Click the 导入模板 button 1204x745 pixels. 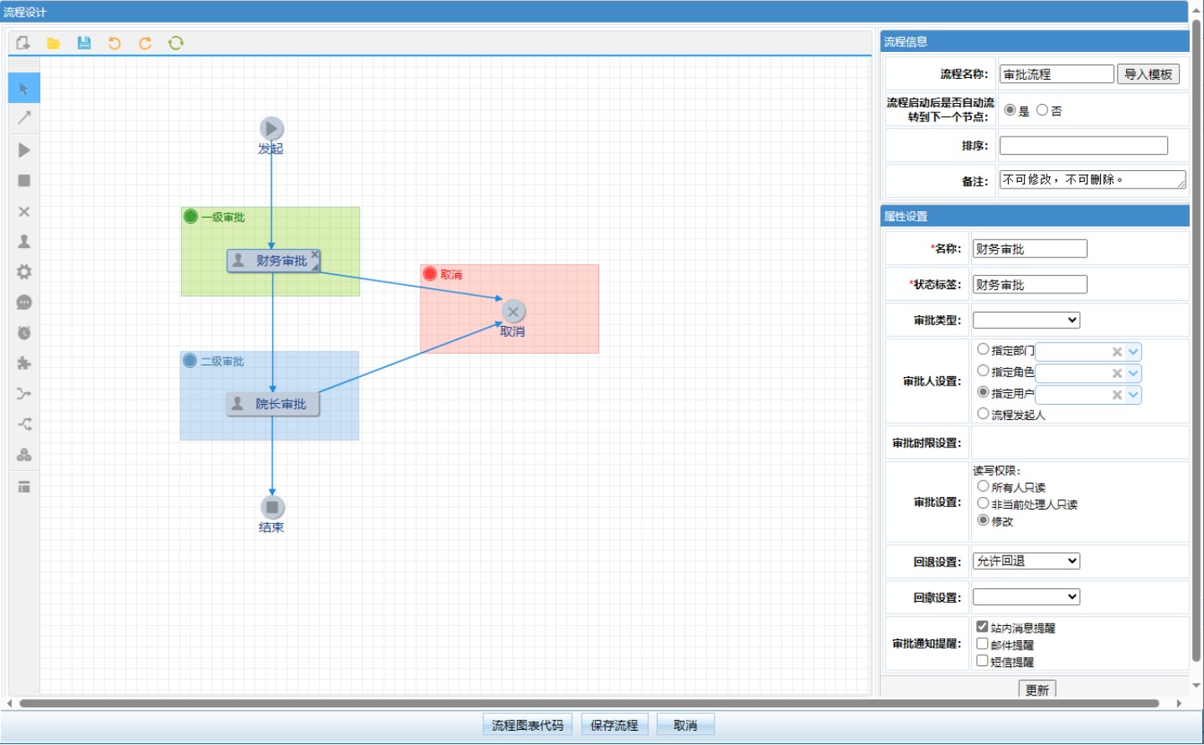[x=1148, y=74]
